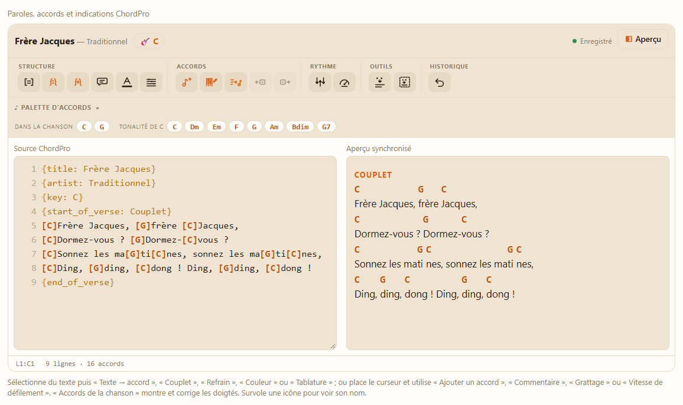Click the {start_of_verse: Couplet} source line
The width and height of the screenshot is (683, 405).
coord(107,211)
